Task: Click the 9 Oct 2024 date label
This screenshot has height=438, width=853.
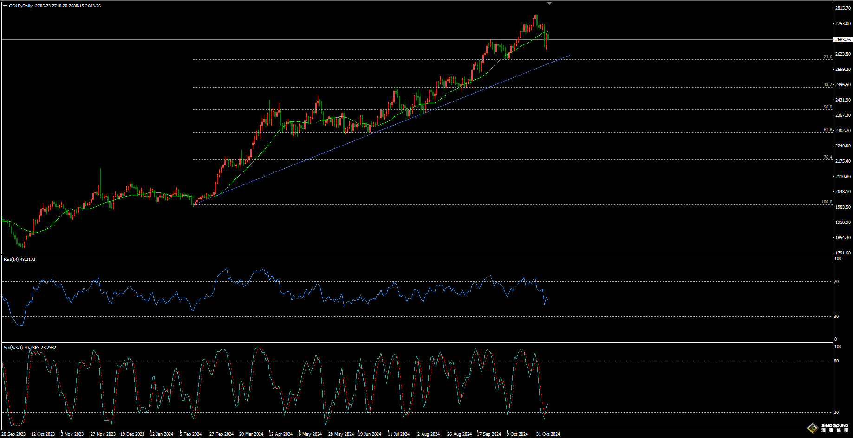Action: tap(517, 434)
